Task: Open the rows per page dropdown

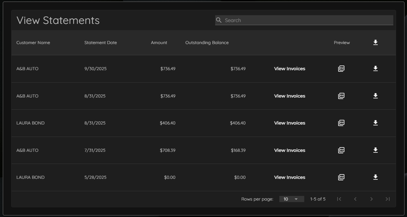Action: coord(291,199)
